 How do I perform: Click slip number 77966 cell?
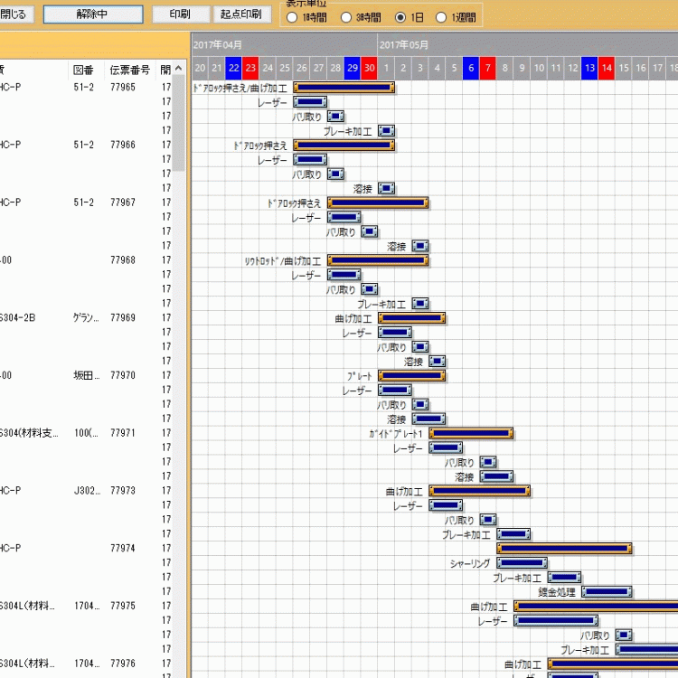[123, 145]
